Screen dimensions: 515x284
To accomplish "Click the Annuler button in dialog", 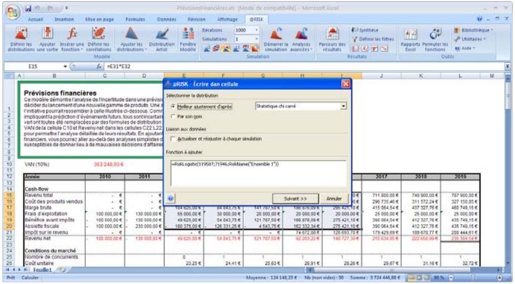I will tap(333, 199).
